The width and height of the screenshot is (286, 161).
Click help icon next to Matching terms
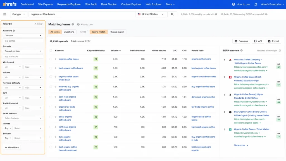click(x=73, y=24)
